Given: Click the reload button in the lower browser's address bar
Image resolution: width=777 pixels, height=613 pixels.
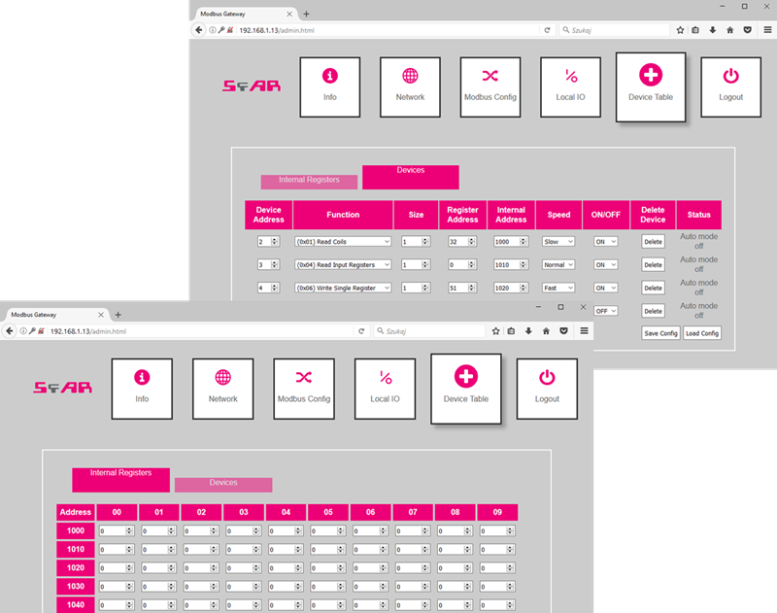Looking at the screenshot, I should coord(361,331).
